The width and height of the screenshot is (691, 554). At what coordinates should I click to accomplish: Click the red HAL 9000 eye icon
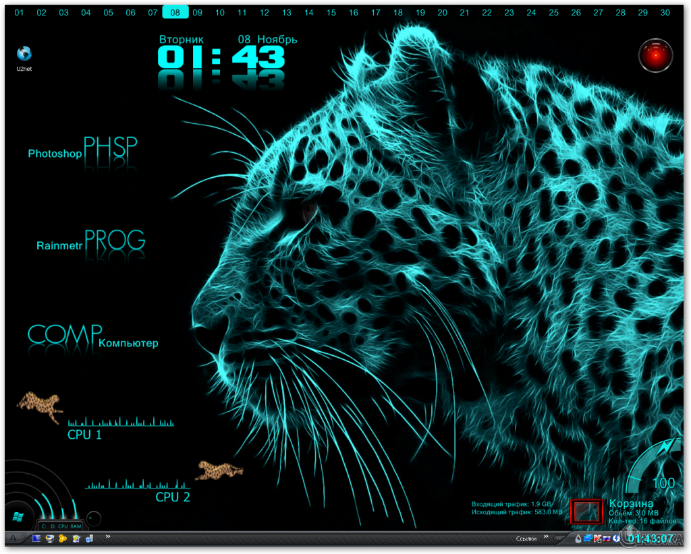655,55
